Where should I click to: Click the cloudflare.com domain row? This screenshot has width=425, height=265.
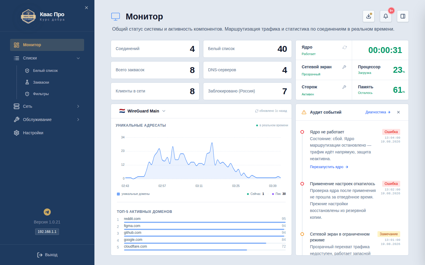click(201, 247)
